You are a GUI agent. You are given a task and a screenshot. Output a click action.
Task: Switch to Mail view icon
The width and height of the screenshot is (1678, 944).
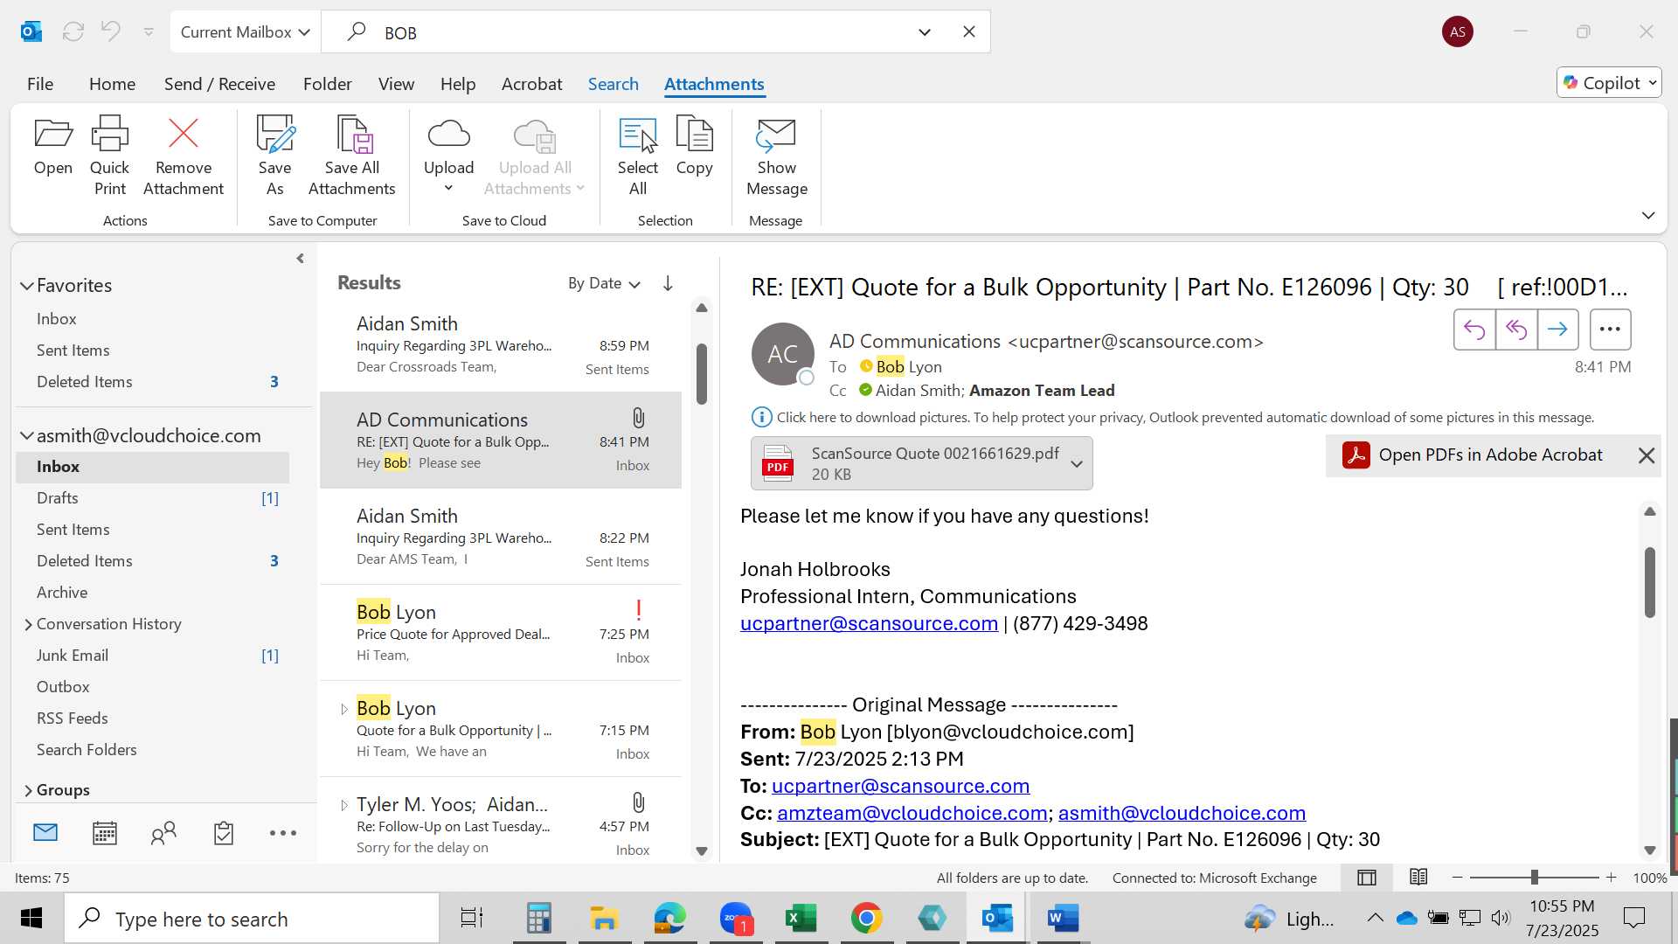45,833
